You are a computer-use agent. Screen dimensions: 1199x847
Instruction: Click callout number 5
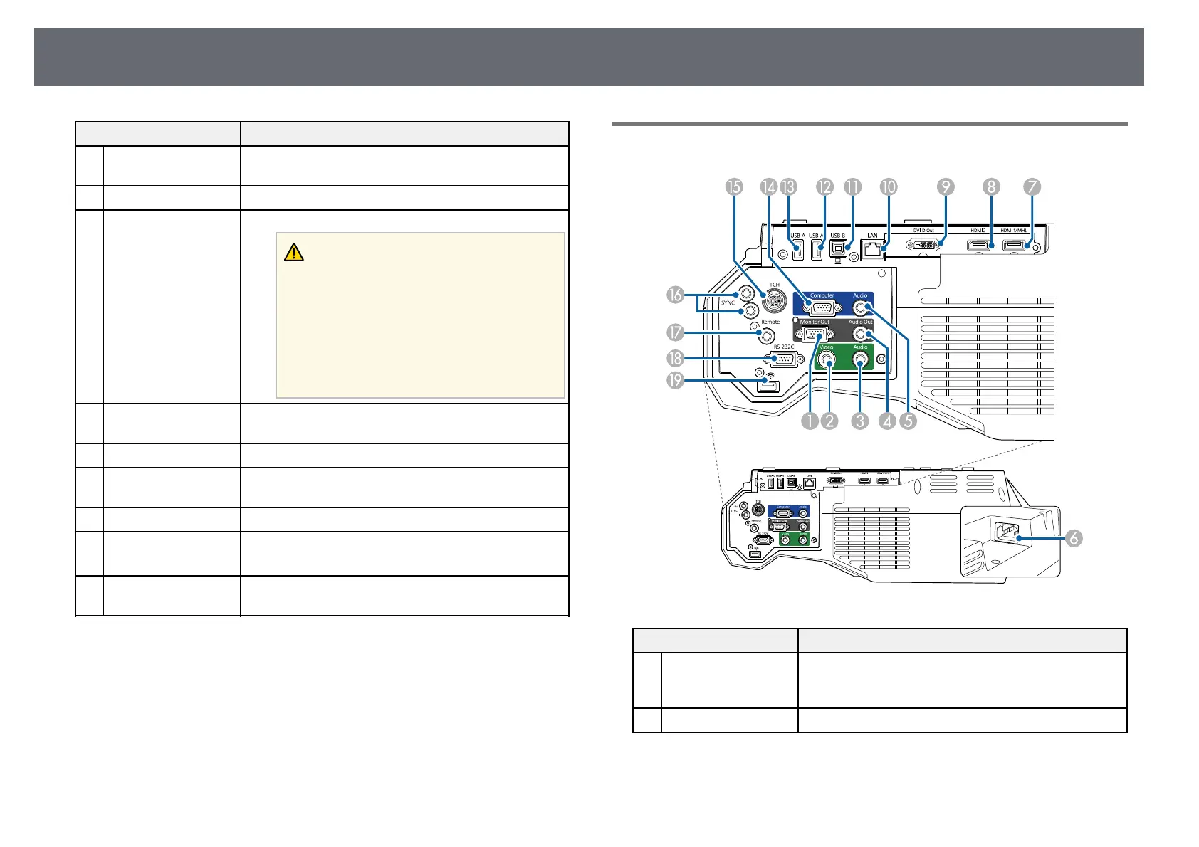908,421
